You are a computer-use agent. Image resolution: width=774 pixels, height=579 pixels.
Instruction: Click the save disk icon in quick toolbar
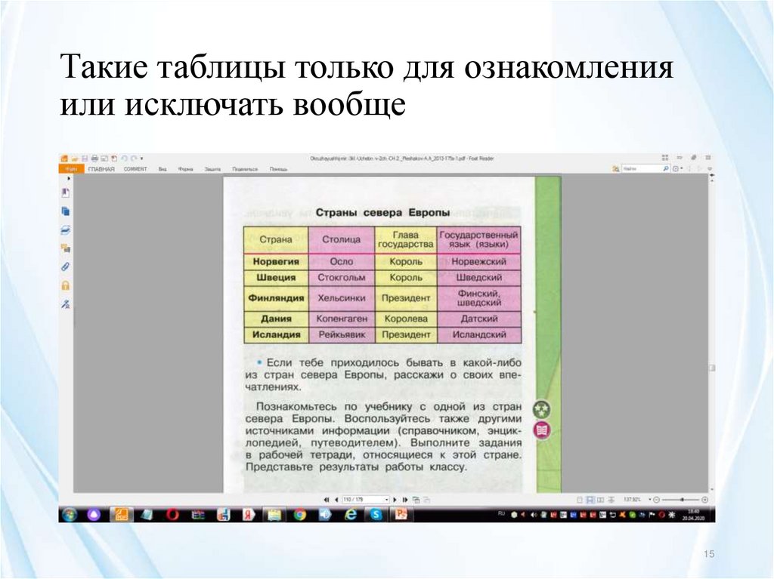(85, 159)
